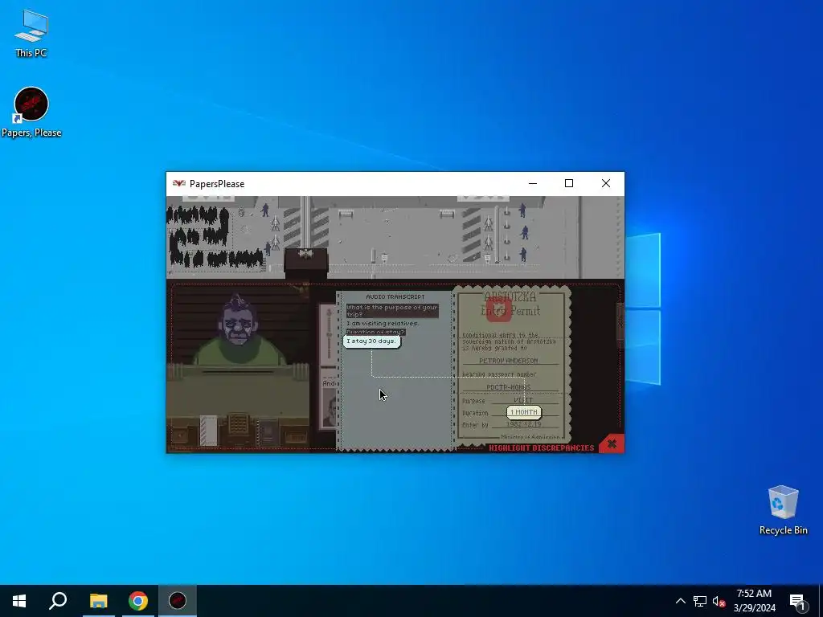Click the enter-by date 1982.12.19 on the permit

pos(524,424)
